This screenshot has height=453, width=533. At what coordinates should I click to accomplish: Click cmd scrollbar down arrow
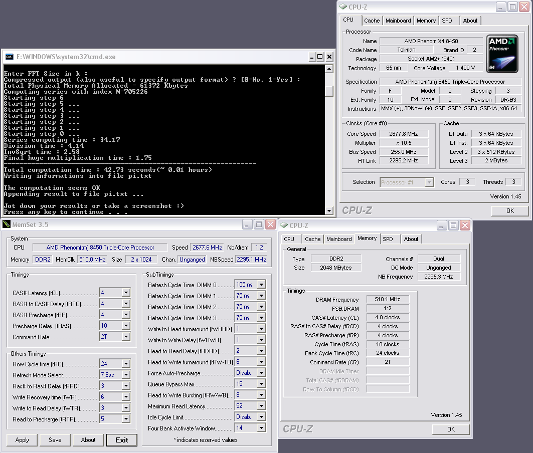[x=329, y=210]
